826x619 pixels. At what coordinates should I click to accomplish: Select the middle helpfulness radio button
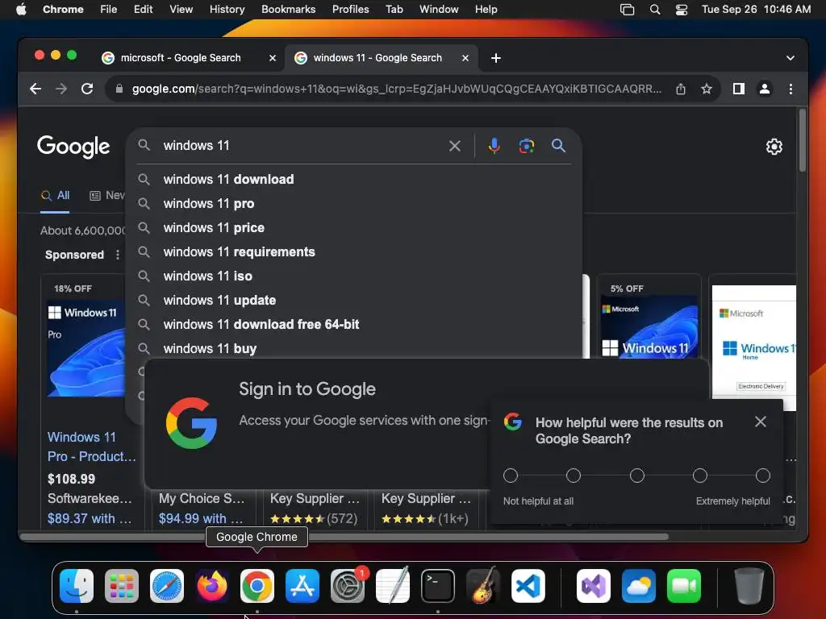[637, 476]
